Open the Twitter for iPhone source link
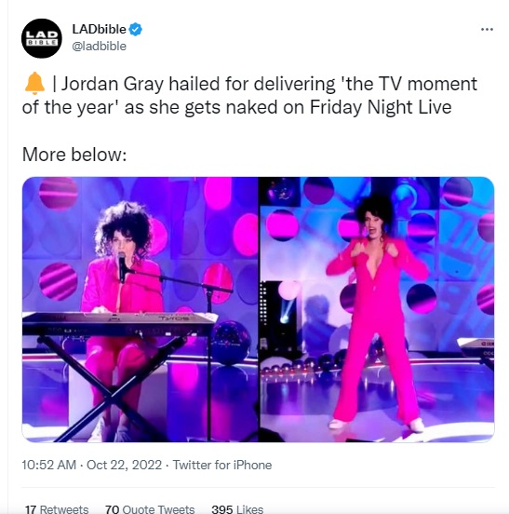This screenshot has width=509, height=514. point(222,465)
